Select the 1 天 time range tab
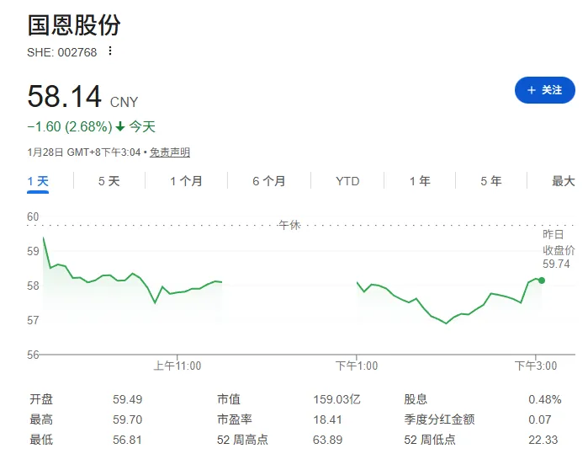Viewport: 588px width, 470px height. 38,181
